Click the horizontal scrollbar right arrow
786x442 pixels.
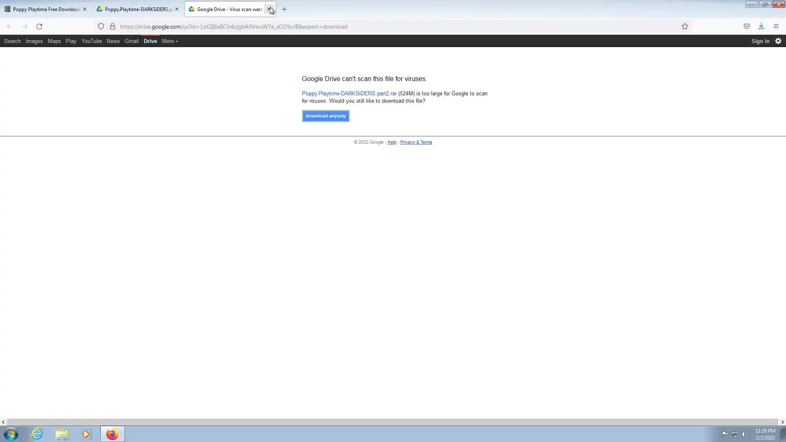782,422
